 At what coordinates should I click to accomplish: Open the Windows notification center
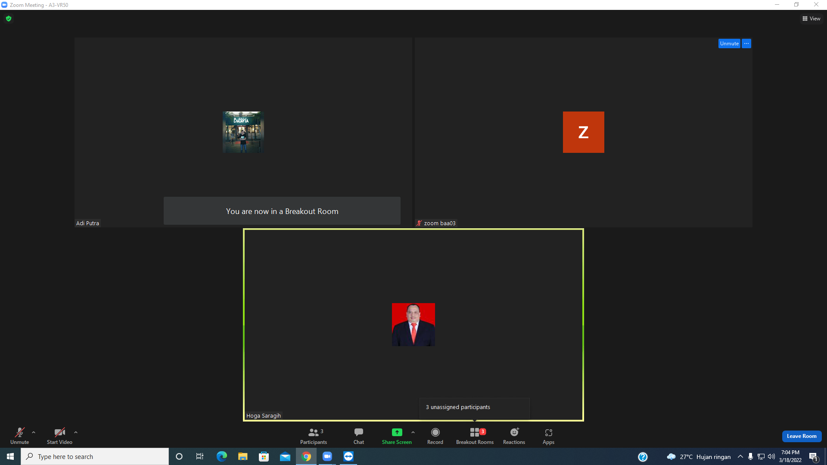pyautogui.click(x=814, y=456)
